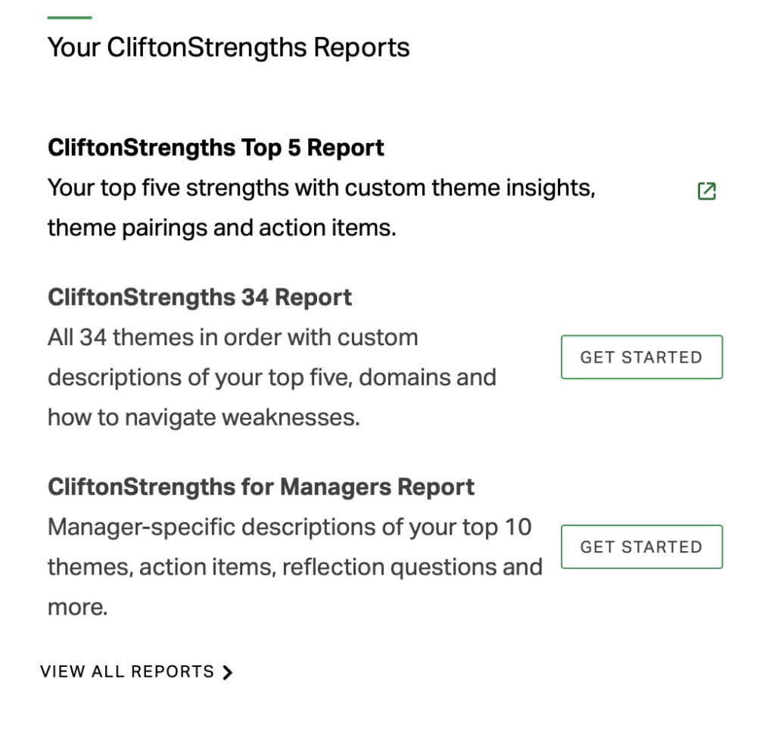Screen dimensions: 775x732
Task: Click the CliftonStrengths 34 Report heading
Action: 200,297
